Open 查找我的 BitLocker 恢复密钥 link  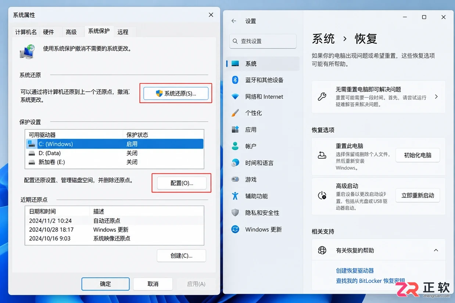click(x=370, y=281)
